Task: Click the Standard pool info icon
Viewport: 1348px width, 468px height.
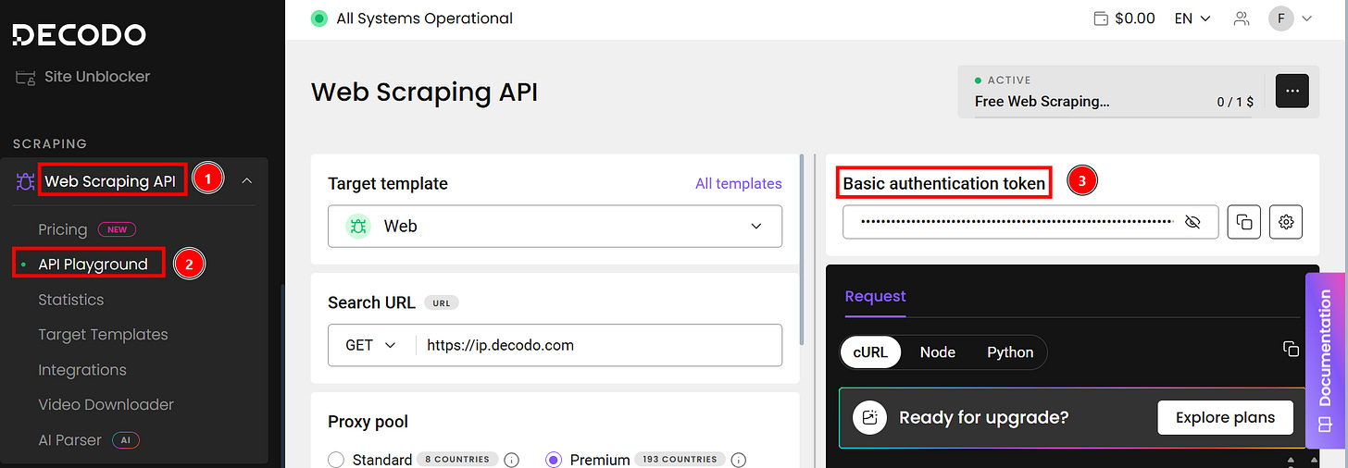Action: click(x=511, y=460)
